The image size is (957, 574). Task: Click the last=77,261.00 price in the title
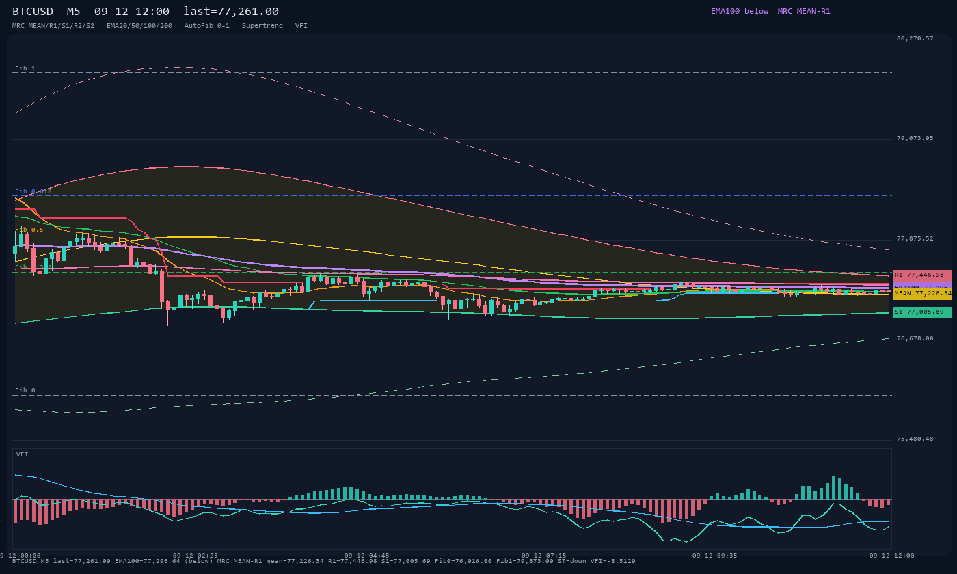pos(231,12)
